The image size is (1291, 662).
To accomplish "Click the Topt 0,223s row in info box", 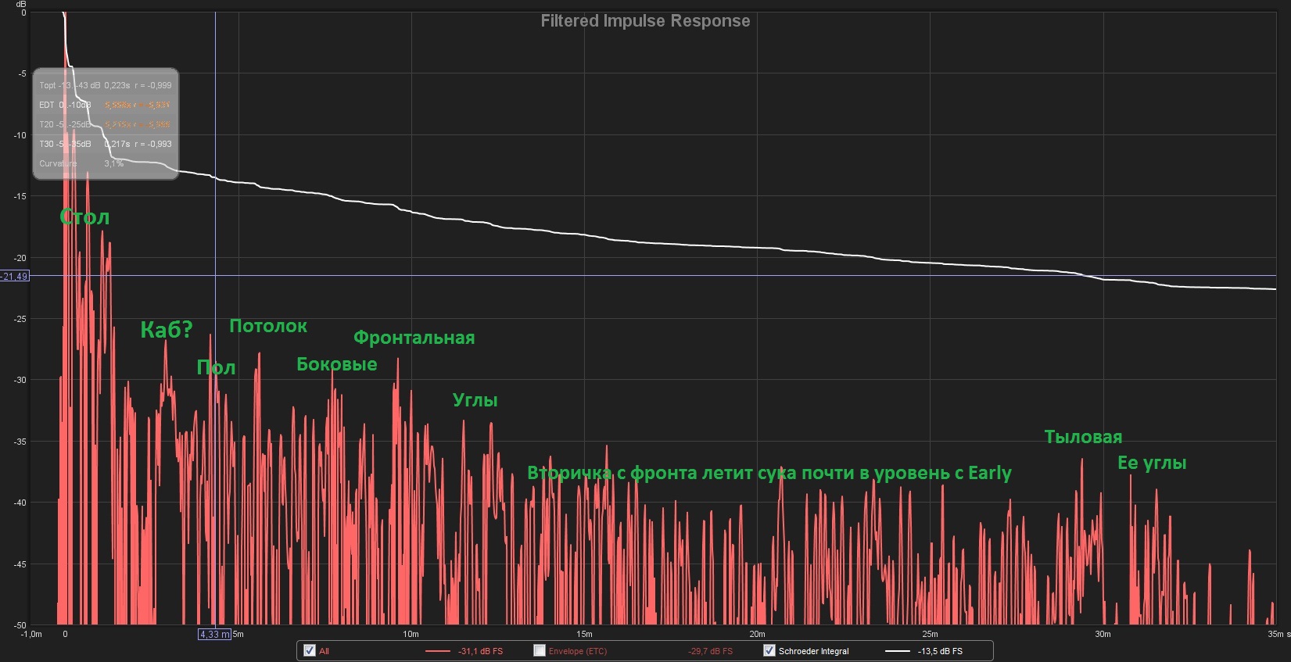I will [x=106, y=85].
